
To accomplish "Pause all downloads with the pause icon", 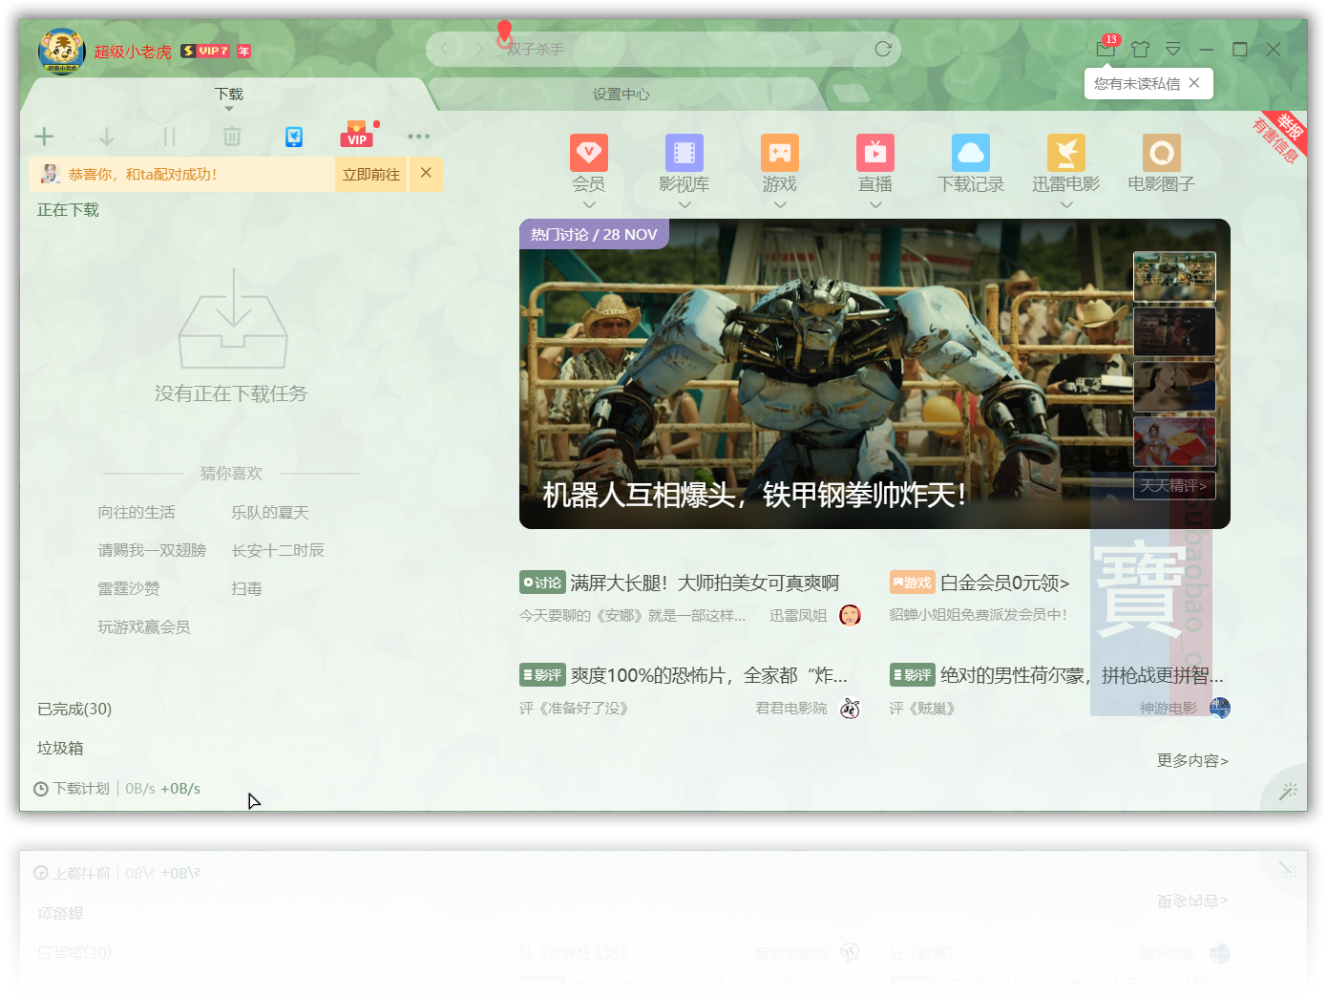I will (169, 136).
